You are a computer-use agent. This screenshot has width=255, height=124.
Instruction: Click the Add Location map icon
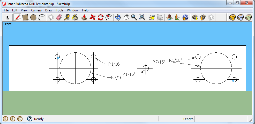tap(152, 17)
